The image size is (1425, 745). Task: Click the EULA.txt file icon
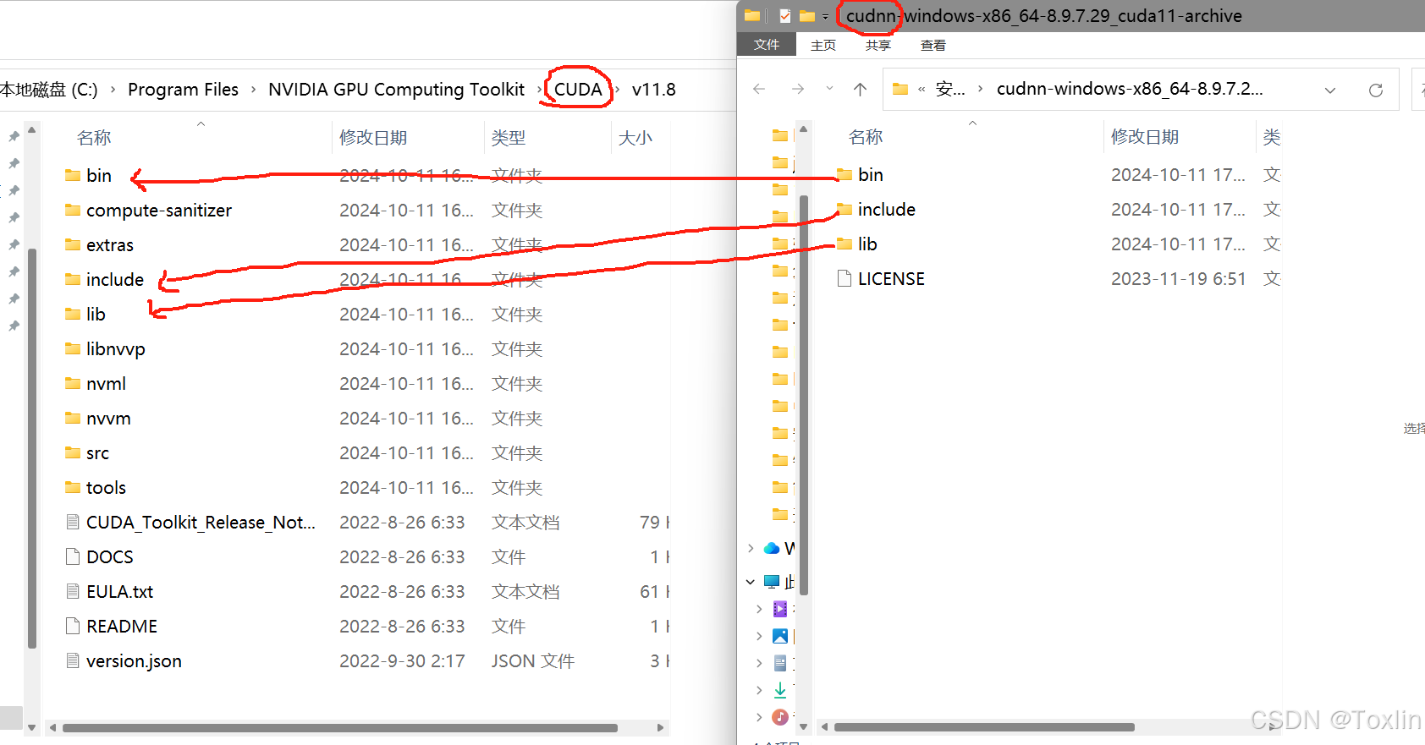(73, 591)
